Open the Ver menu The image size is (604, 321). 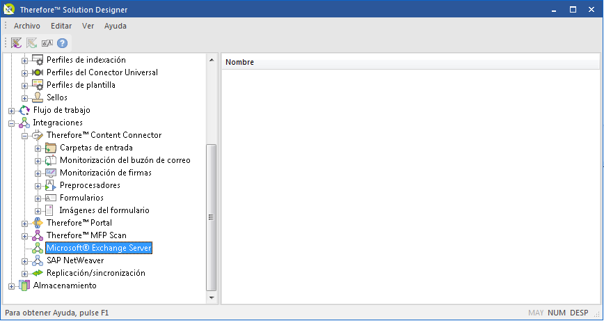(88, 26)
